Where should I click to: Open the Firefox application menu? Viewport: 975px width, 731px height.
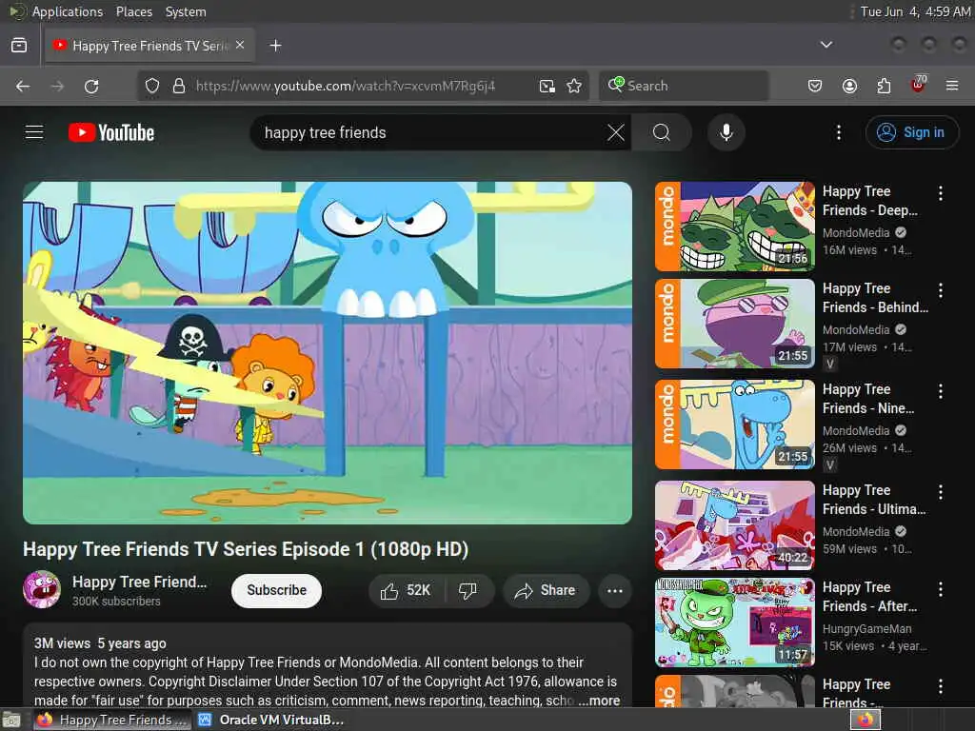(x=952, y=86)
